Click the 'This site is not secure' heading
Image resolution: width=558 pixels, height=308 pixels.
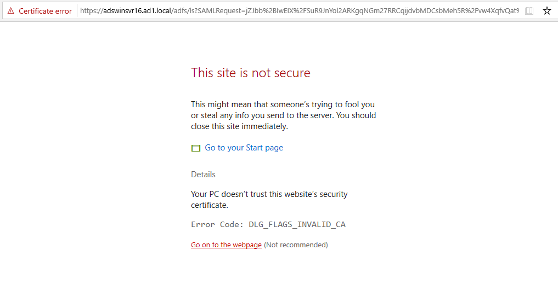251,73
